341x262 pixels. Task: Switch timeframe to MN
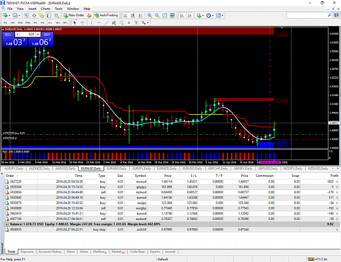[65, 22]
